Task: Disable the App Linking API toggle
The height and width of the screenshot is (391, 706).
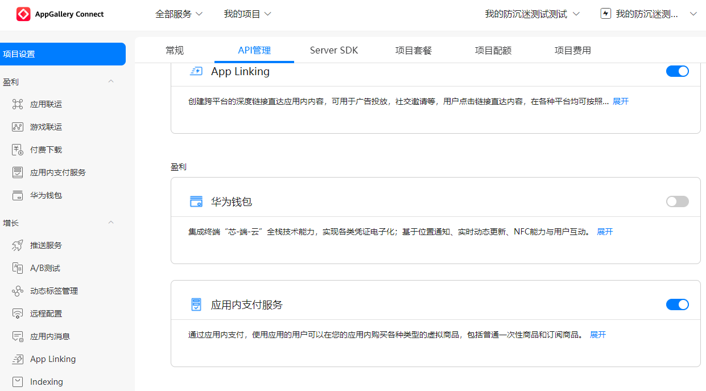Action: point(678,71)
